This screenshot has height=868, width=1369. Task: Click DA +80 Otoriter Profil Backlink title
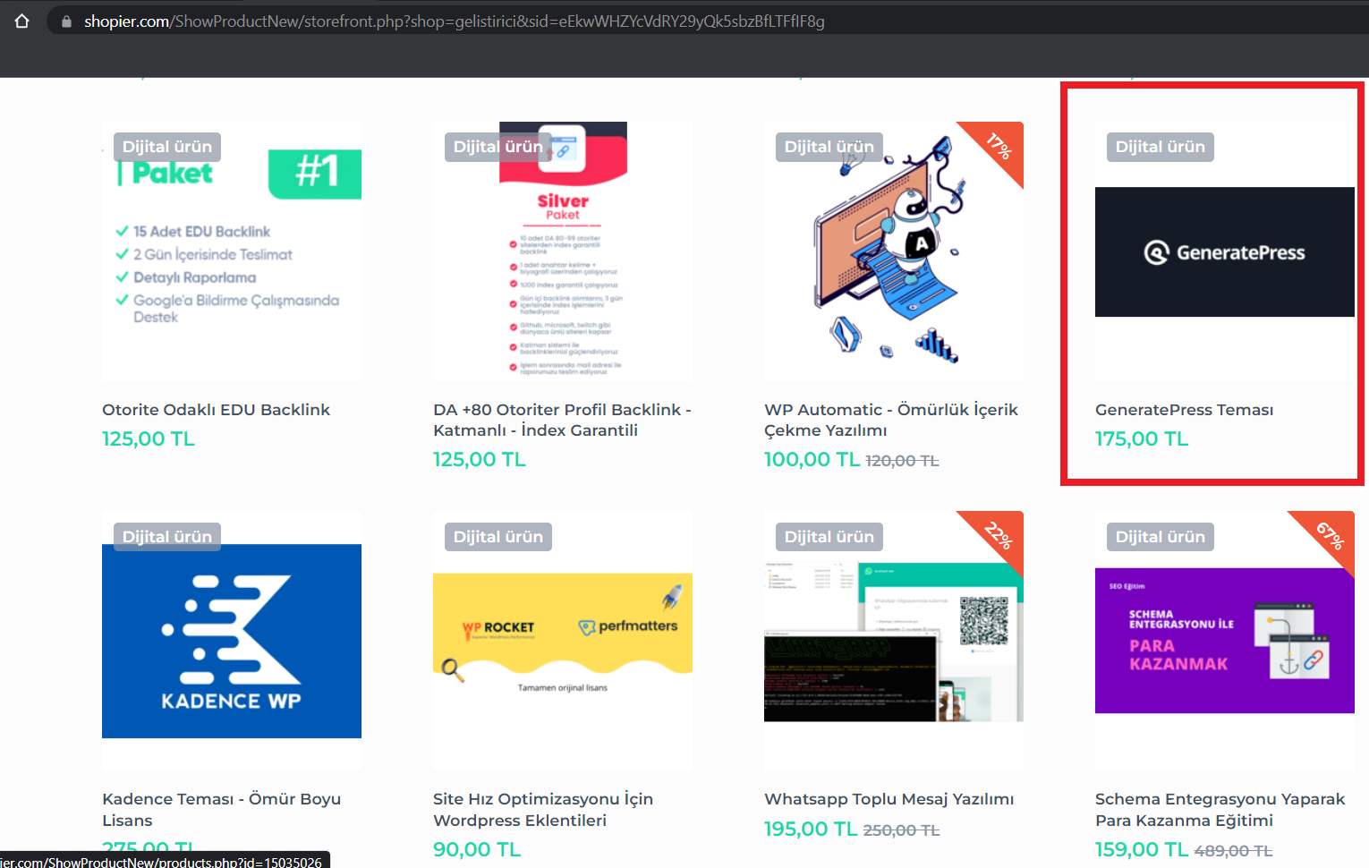click(562, 420)
